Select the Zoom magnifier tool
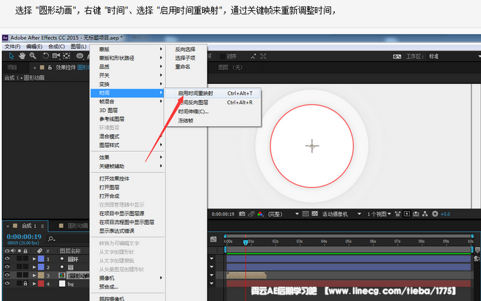This screenshot has height=301, width=481. 33,56
